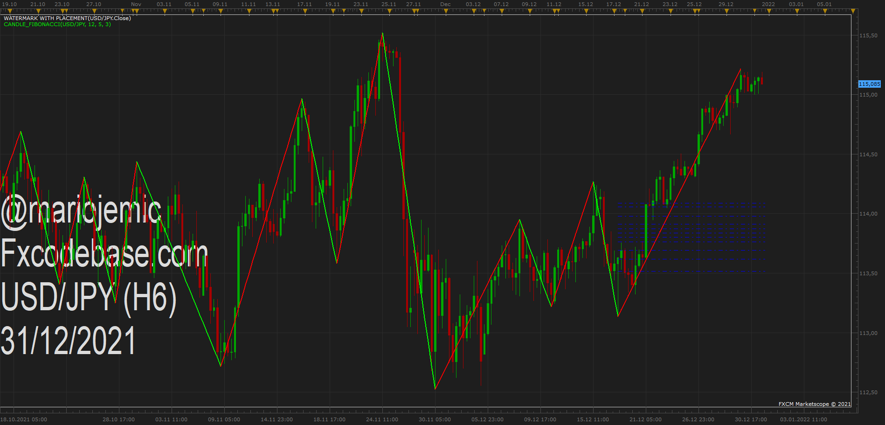The image size is (885, 425).
Task: Click the 18.11 17:00 time label
Action: click(329, 419)
